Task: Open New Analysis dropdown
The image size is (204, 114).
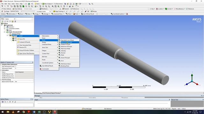Action: point(48,4)
